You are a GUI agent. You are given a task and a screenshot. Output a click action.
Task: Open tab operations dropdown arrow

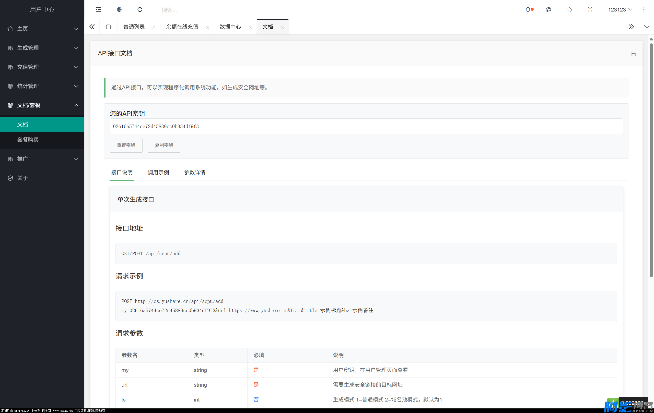pyautogui.click(x=646, y=27)
